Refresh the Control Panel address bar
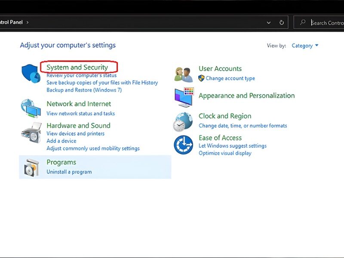The height and width of the screenshot is (258, 344). pos(282,22)
